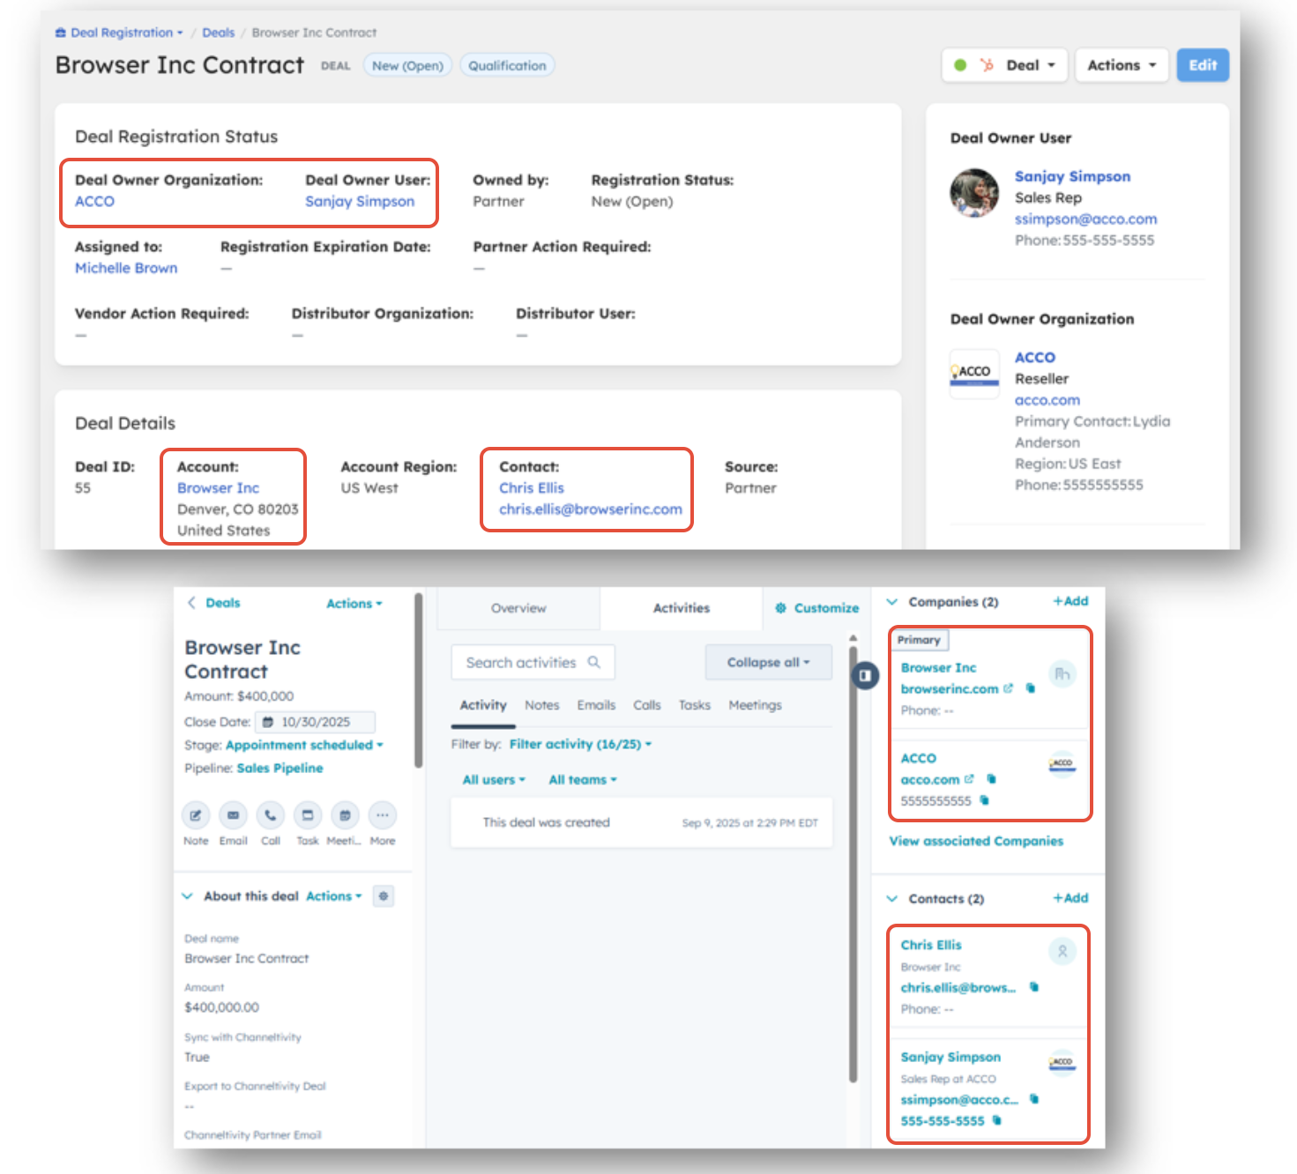Click the Meeting calendar icon

[345, 815]
